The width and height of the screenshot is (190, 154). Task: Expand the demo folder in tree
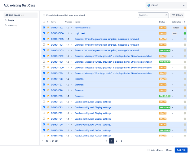pos(6,25)
